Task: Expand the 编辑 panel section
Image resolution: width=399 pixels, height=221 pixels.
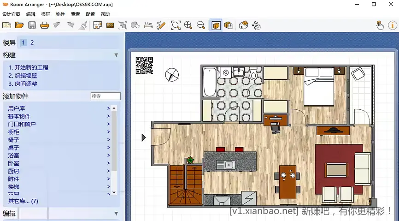Action: [x=116, y=214]
